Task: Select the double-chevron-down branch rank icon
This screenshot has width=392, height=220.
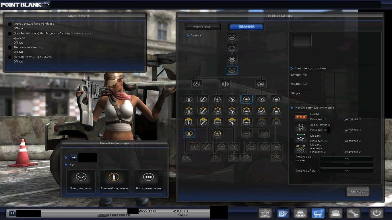Action: click(225, 84)
